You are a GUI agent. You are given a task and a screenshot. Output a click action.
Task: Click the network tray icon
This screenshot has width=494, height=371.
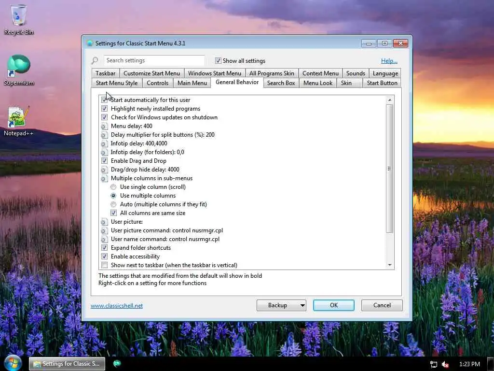[x=434, y=364]
